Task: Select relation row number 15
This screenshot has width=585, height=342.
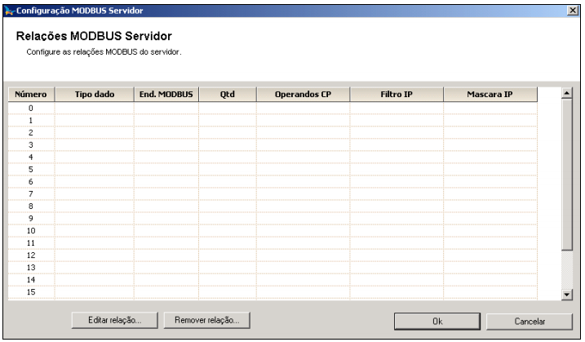Action: point(31,292)
